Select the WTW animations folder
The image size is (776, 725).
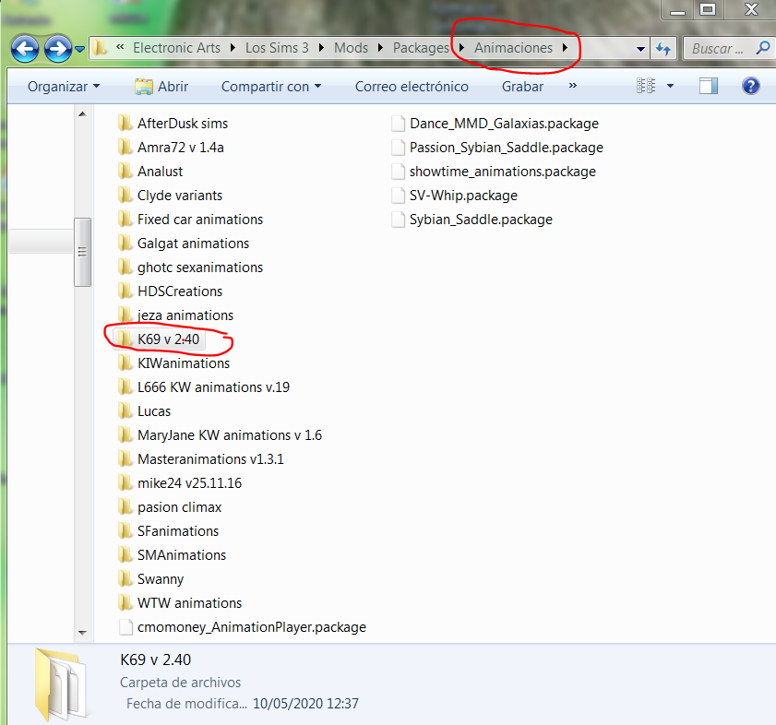click(180, 603)
